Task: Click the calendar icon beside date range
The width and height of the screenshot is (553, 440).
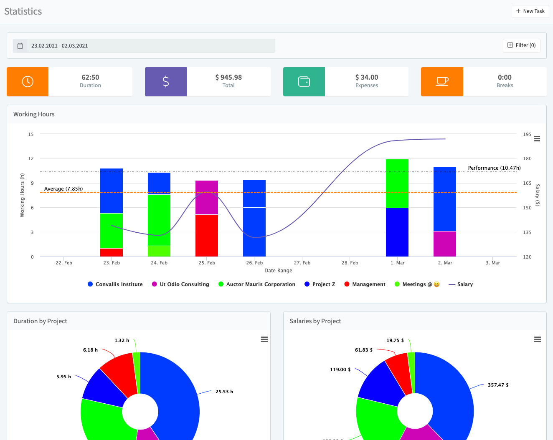Action: [x=20, y=46]
